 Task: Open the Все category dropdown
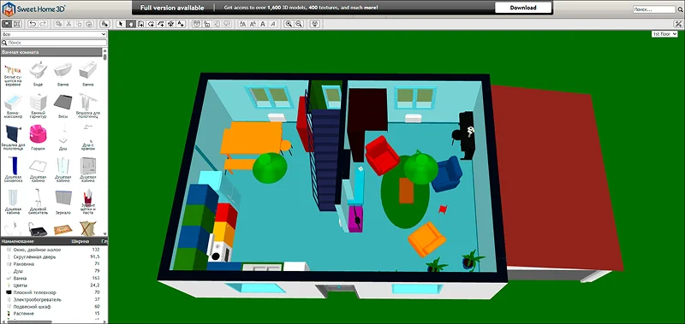click(x=54, y=34)
